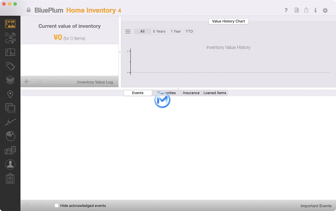Open the settings gear icon

coord(325,10)
